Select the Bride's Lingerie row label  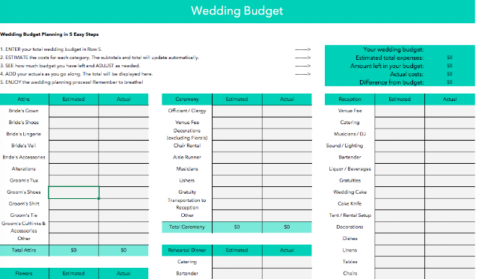(x=24, y=134)
